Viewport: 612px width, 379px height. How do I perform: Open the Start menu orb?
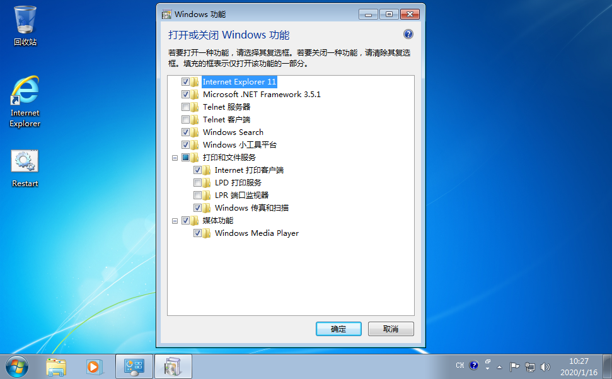coord(16,366)
